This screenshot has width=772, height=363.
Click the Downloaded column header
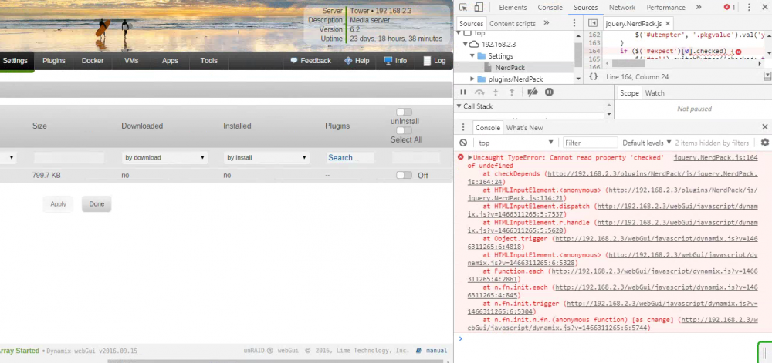click(142, 126)
